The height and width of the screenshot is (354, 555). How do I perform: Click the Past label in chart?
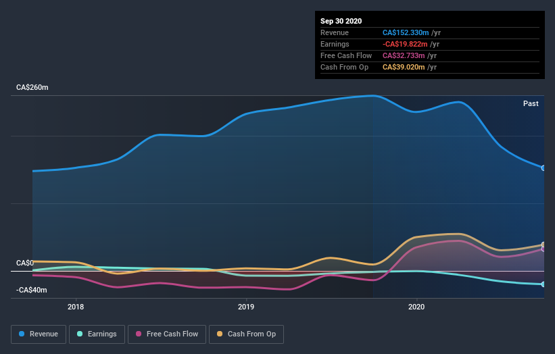pos(531,103)
